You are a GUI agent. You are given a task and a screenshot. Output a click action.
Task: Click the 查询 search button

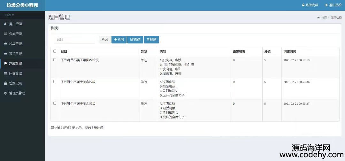click(x=105, y=40)
